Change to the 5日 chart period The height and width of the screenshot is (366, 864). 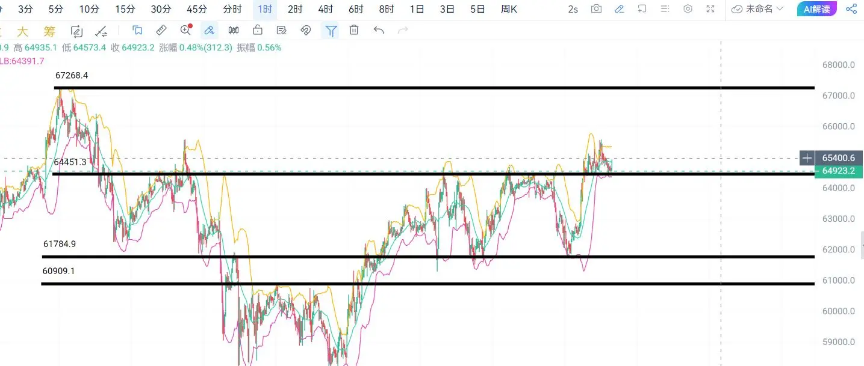477,9
